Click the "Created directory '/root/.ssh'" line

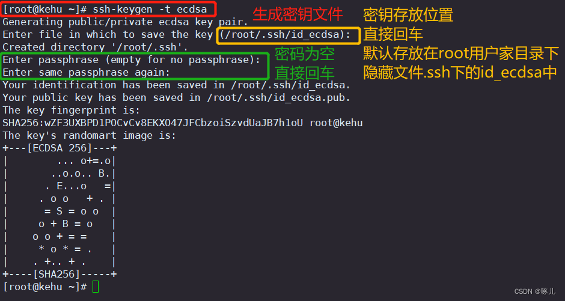tap(96, 47)
